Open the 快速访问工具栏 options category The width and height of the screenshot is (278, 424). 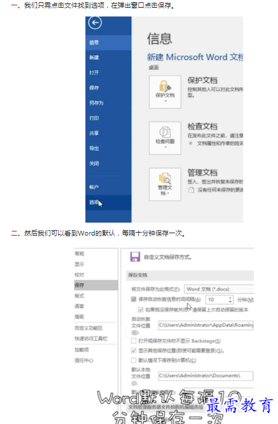click(96, 339)
